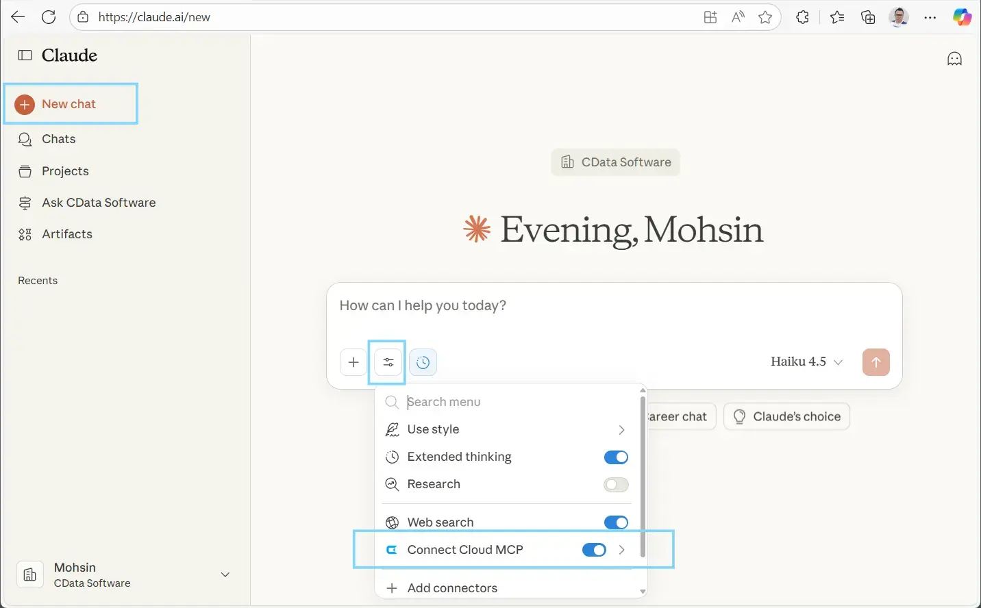Click the plus attachment button in composer
Viewport: 981px width, 608px height.
(353, 362)
